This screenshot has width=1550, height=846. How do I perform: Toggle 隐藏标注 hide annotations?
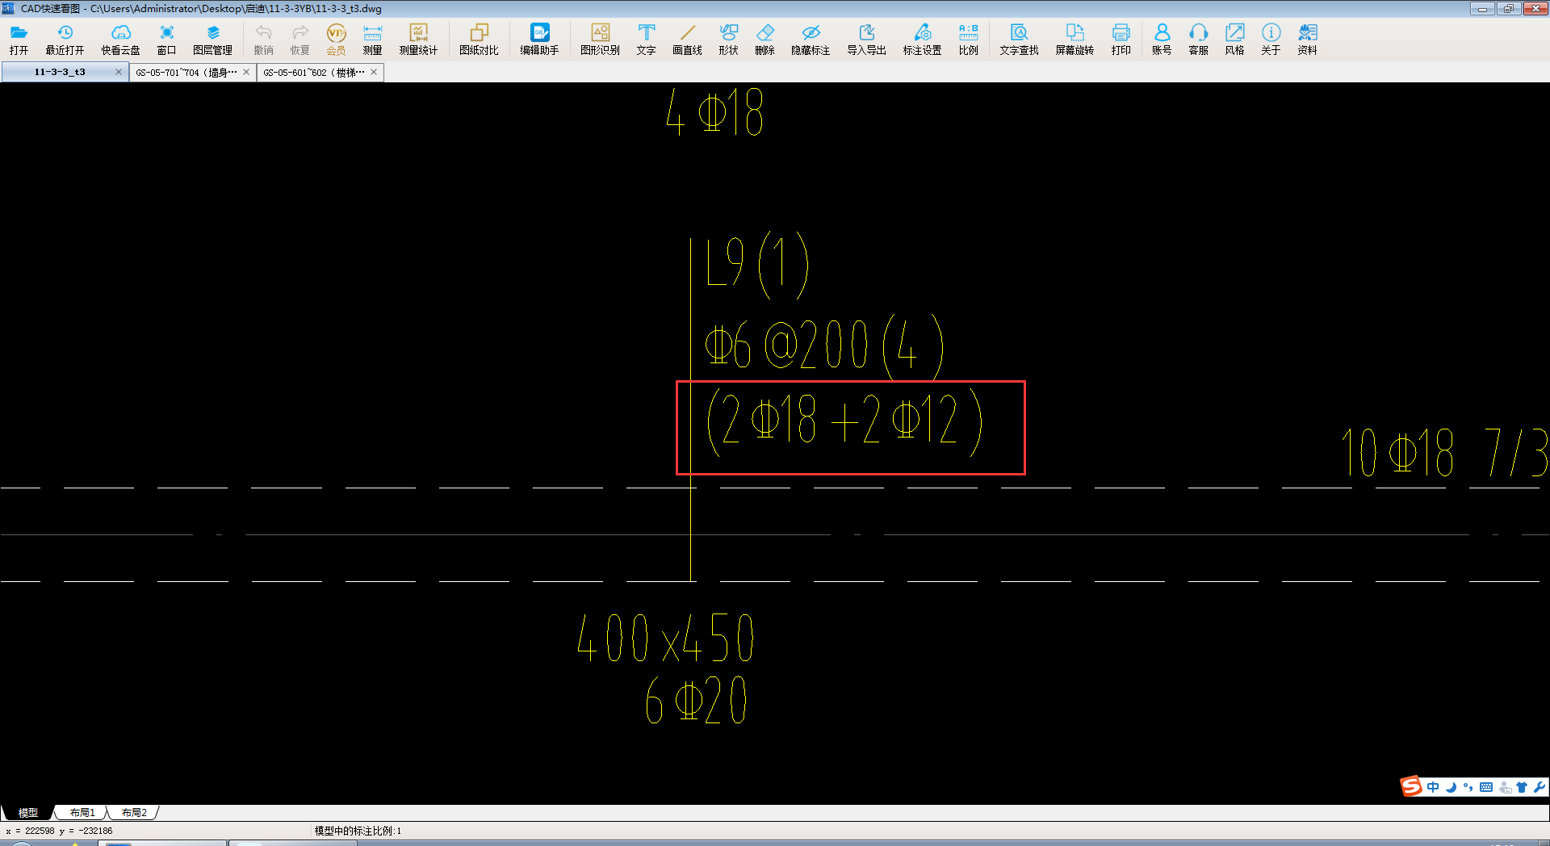pos(811,39)
